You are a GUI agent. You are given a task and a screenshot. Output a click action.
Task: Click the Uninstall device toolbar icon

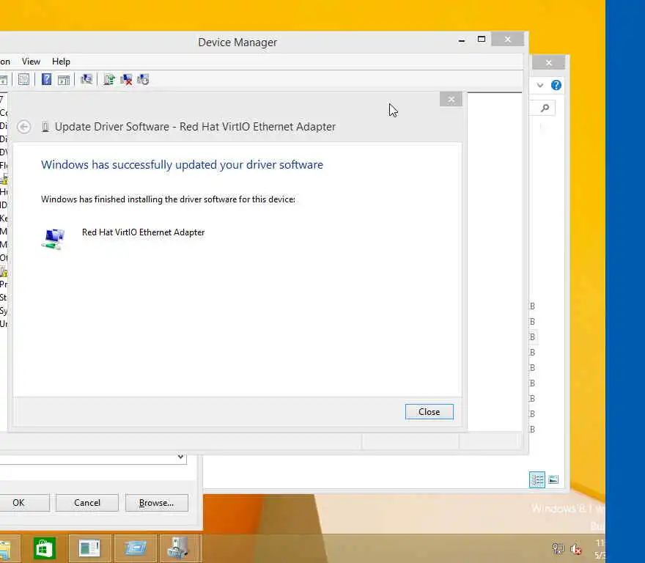[x=126, y=79]
